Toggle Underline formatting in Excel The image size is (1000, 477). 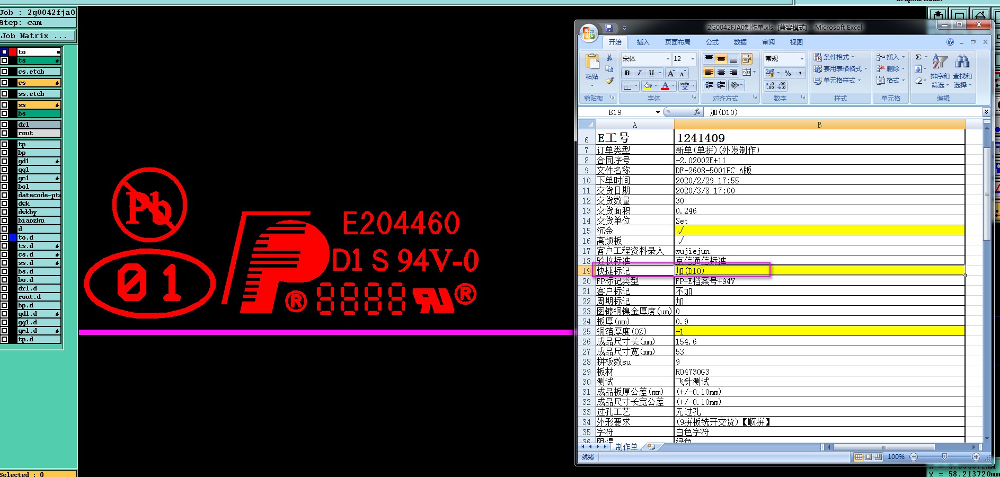pos(651,73)
